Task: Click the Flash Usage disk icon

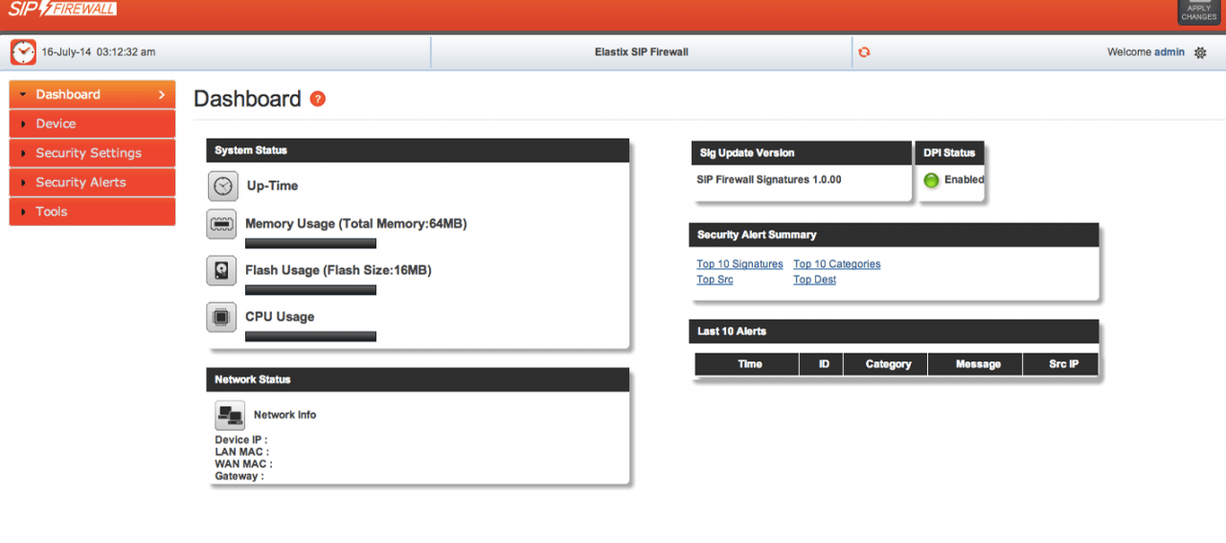Action: (x=221, y=271)
